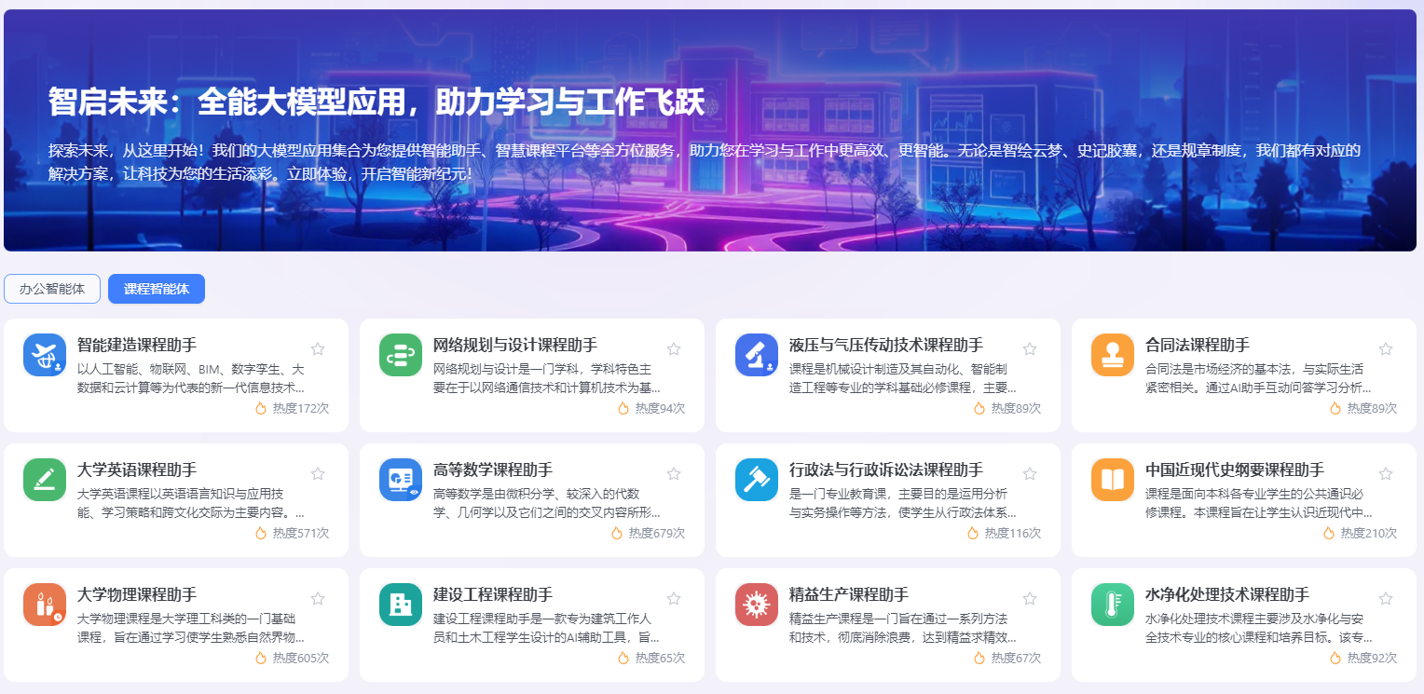Viewport: 1424px width, 694px height.
Task: Click the 水净化处理技术课程助手 thermometer icon
Action: (1113, 605)
